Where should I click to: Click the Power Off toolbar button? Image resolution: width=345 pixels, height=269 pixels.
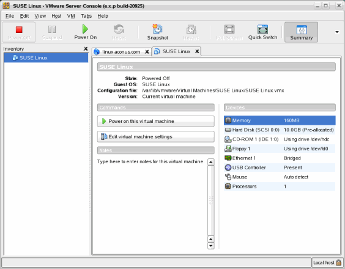coord(19,32)
